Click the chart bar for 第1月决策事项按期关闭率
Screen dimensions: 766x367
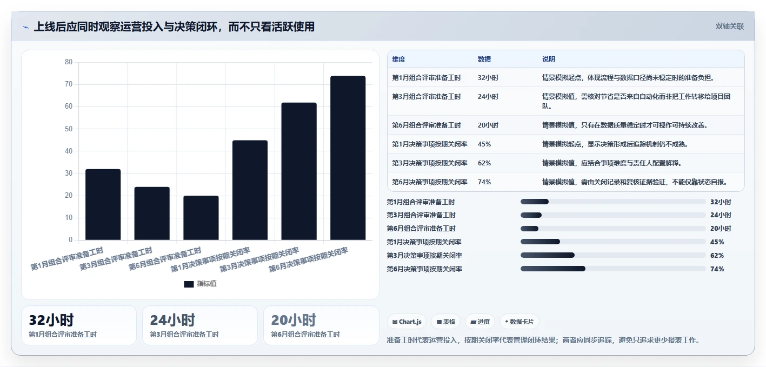click(x=250, y=190)
